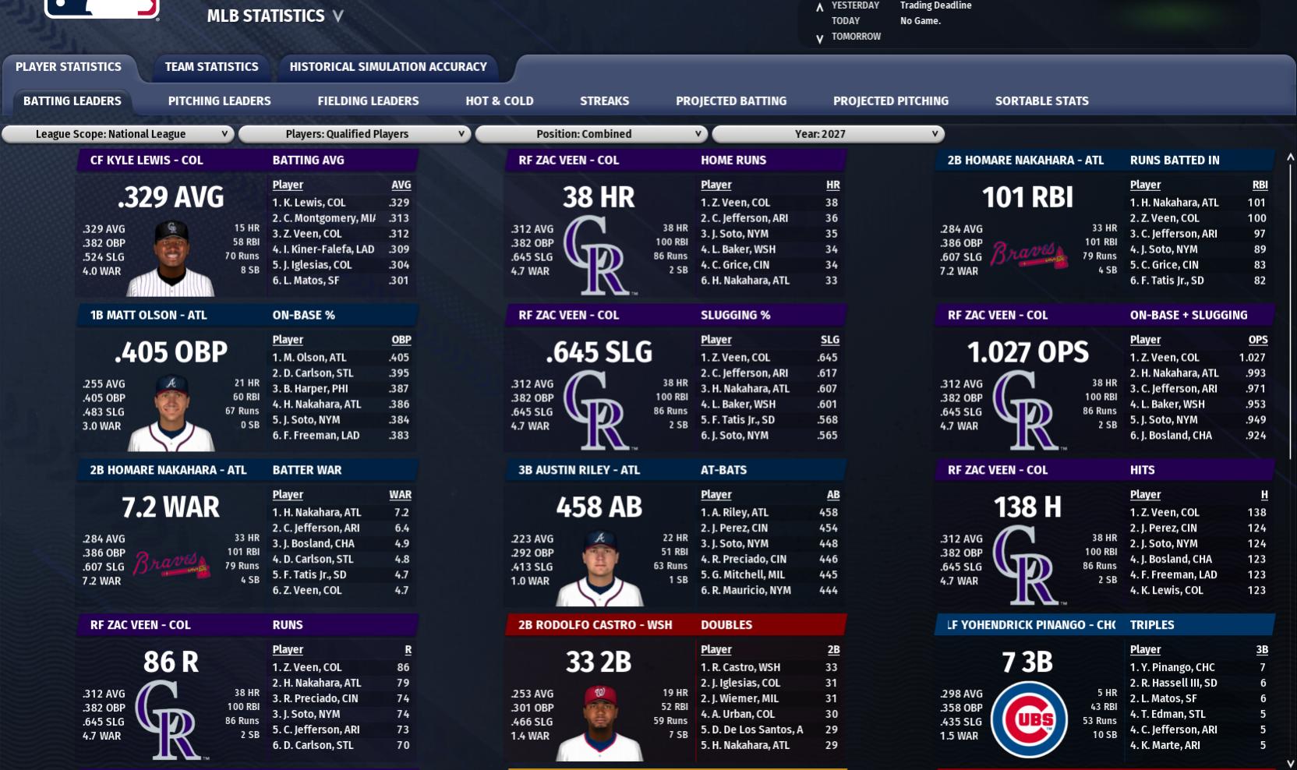
Task: Click Kyle Lewis's player photo
Action: coord(171,258)
